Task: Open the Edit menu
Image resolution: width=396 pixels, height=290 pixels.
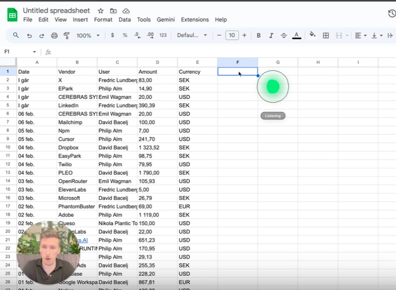Action: coord(43,20)
